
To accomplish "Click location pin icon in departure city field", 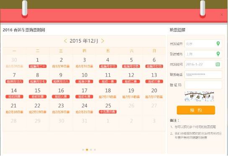I will [x=218, y=44].
